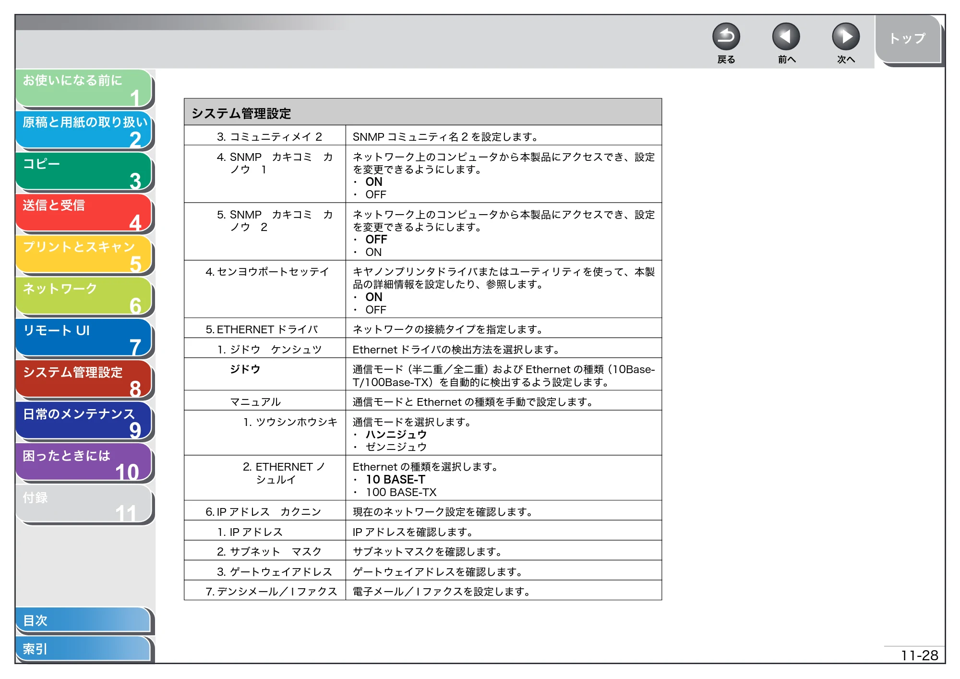Click the row '3. コミュニティメイ 2'
The width and height of the screenshot is (960, 679).
423,136
